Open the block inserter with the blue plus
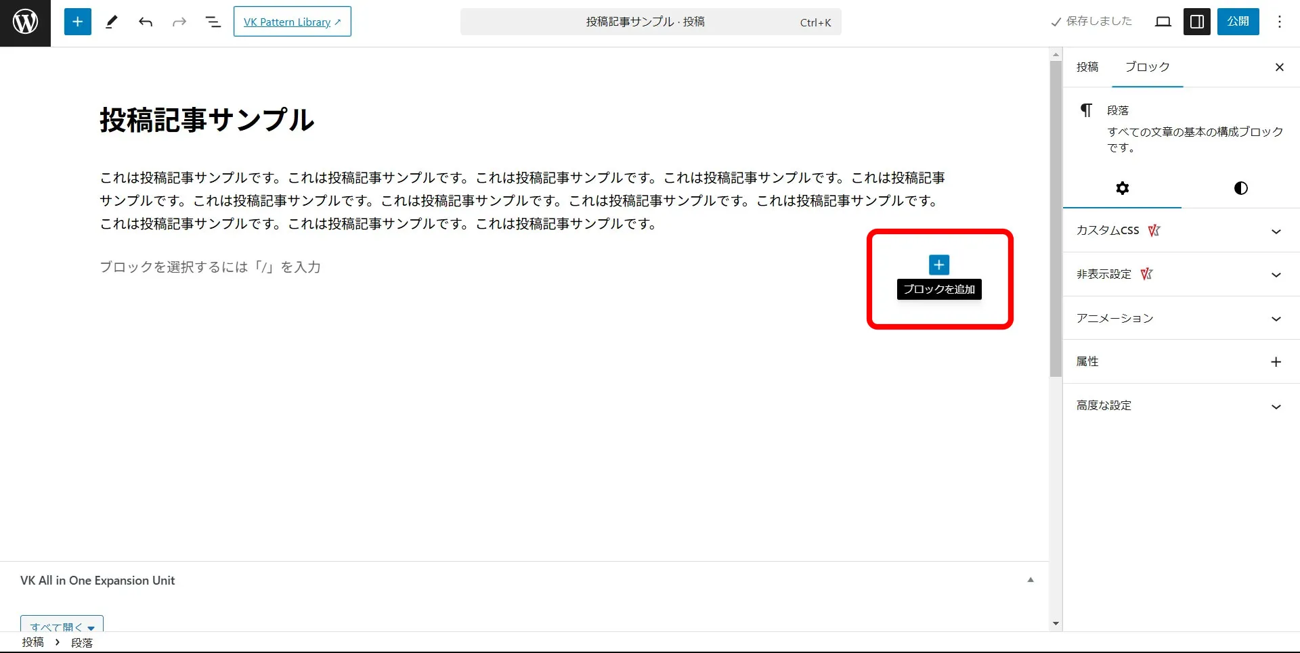 coord(77,21)
